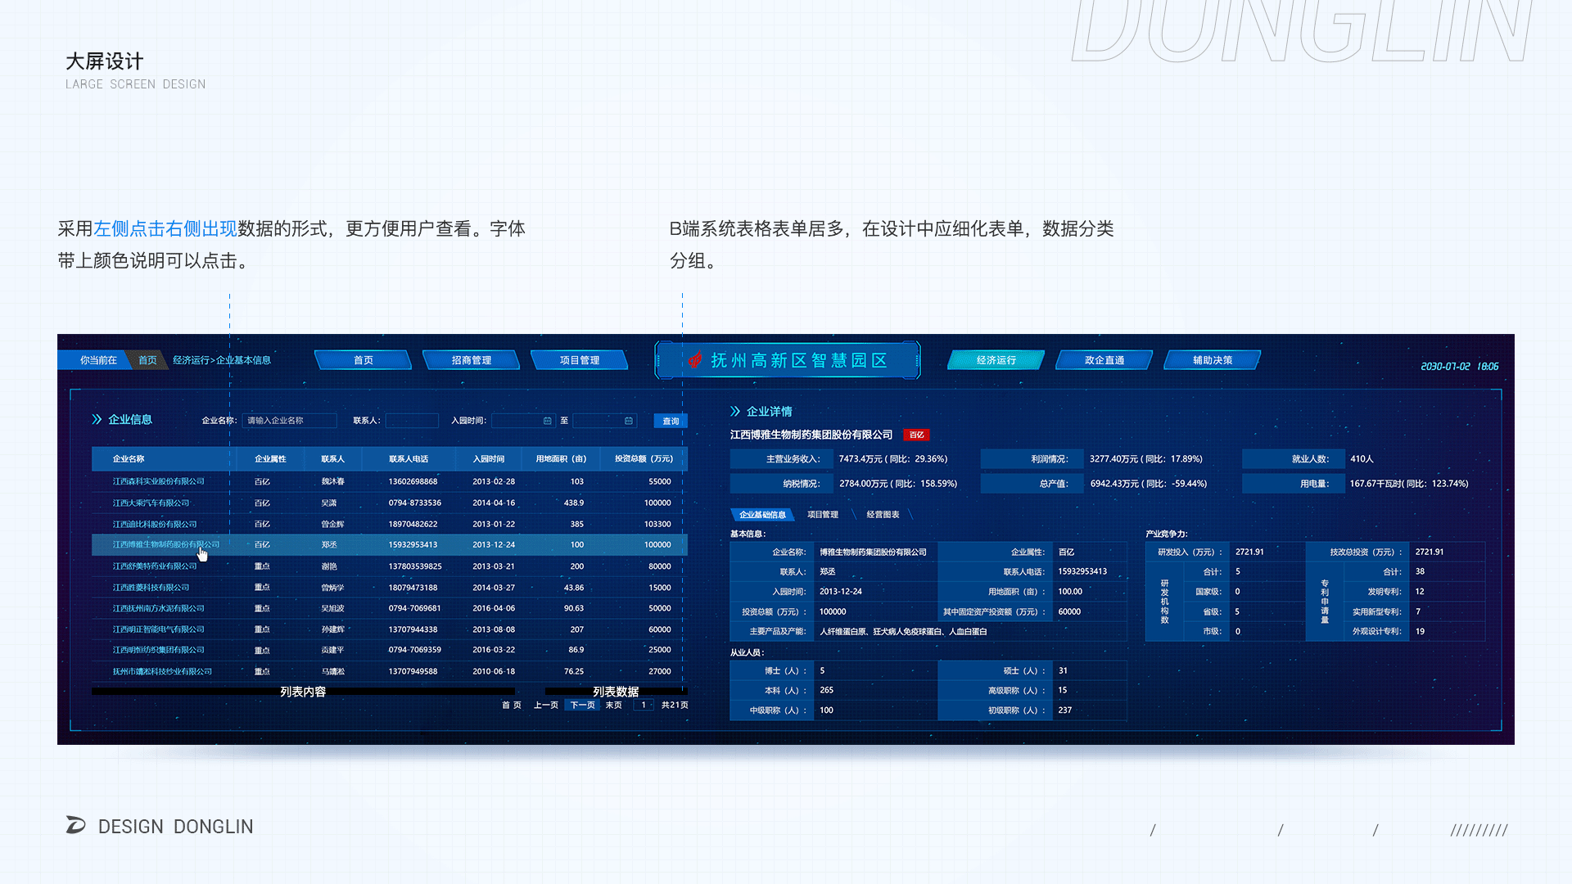The height and width of the screenshot is (884, 1572).
Task: Switch to the 经济运行 navigation tab
Action: (996, 360)
